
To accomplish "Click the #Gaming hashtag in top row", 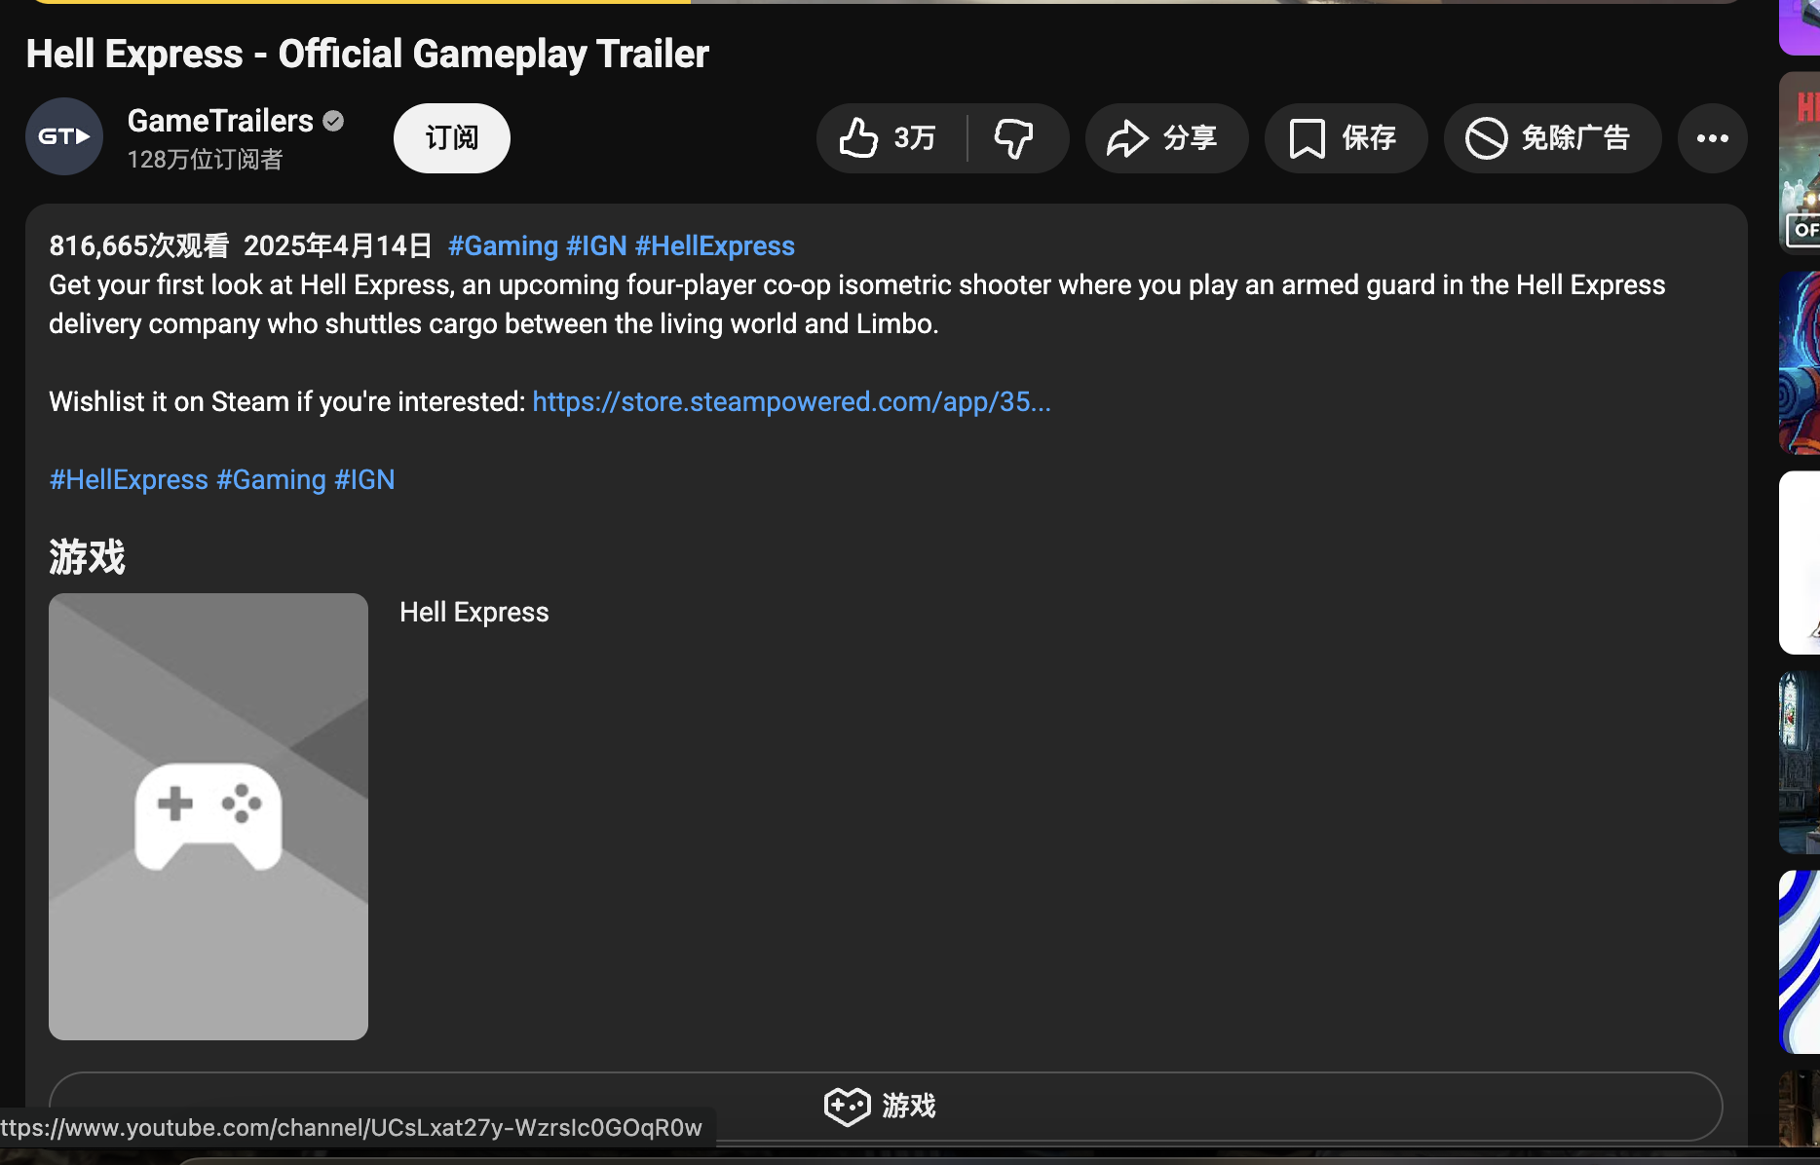I will click(503, 245).
